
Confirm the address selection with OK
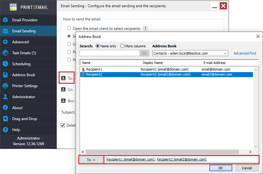220,168
